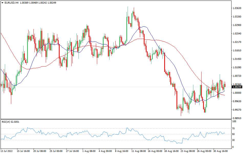Screen dimensions: 243x154
Task: Click the 1.03630 price axis label
Action: pyautogui.click(x=237, y=8)
